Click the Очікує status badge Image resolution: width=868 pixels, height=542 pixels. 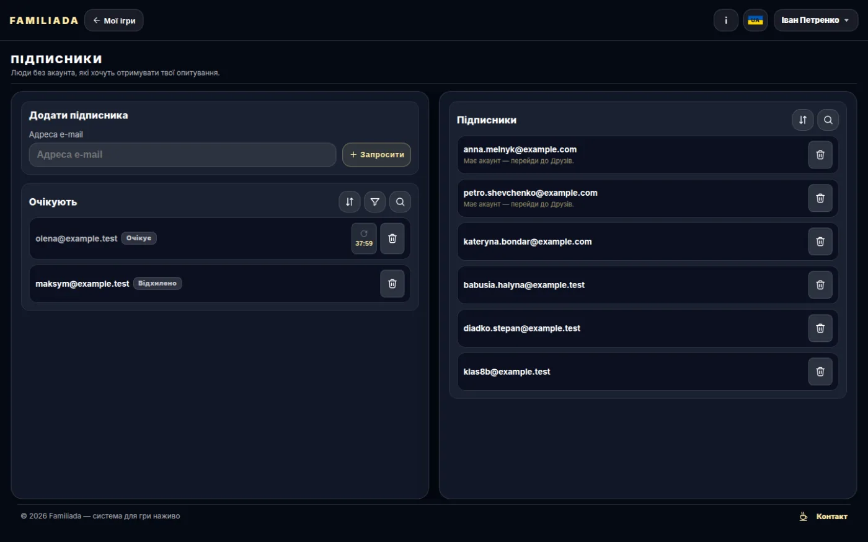tap(139, 238)
